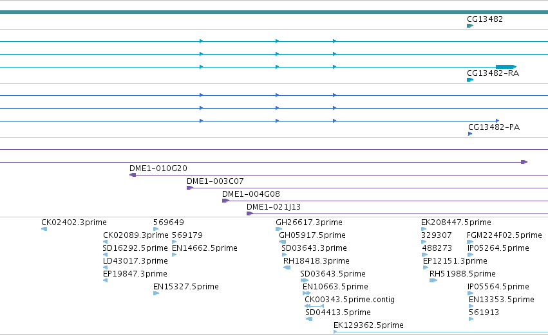This screenshot has height=335, width=548.
Task: Click the CK00343.5prime.contig feature glyph
Action: (314, 307)
